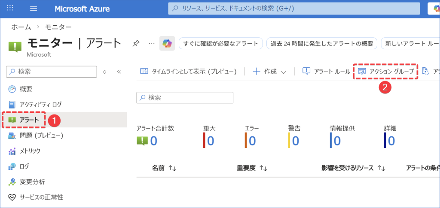
Task: Show タイムラインとして表示 (プレビュー) view
Action: click(x=189, y=72)
